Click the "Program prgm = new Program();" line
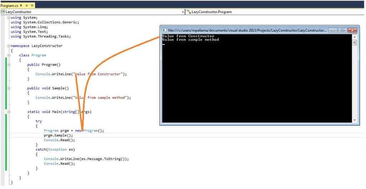The width and height of the screenshot is (366, 189). click(x=74, y=131)
